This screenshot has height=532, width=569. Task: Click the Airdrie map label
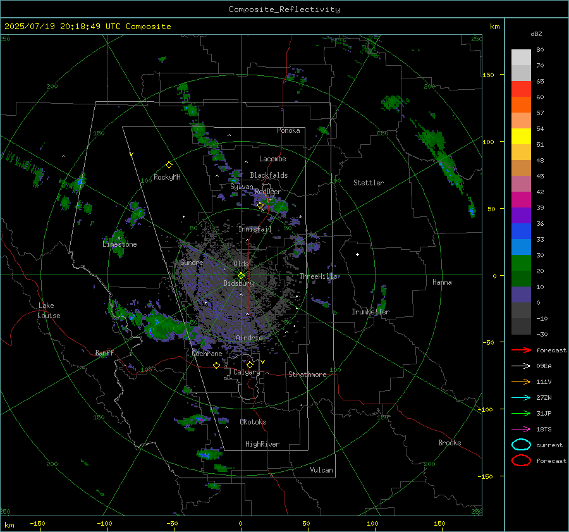[x=249, y=338]
